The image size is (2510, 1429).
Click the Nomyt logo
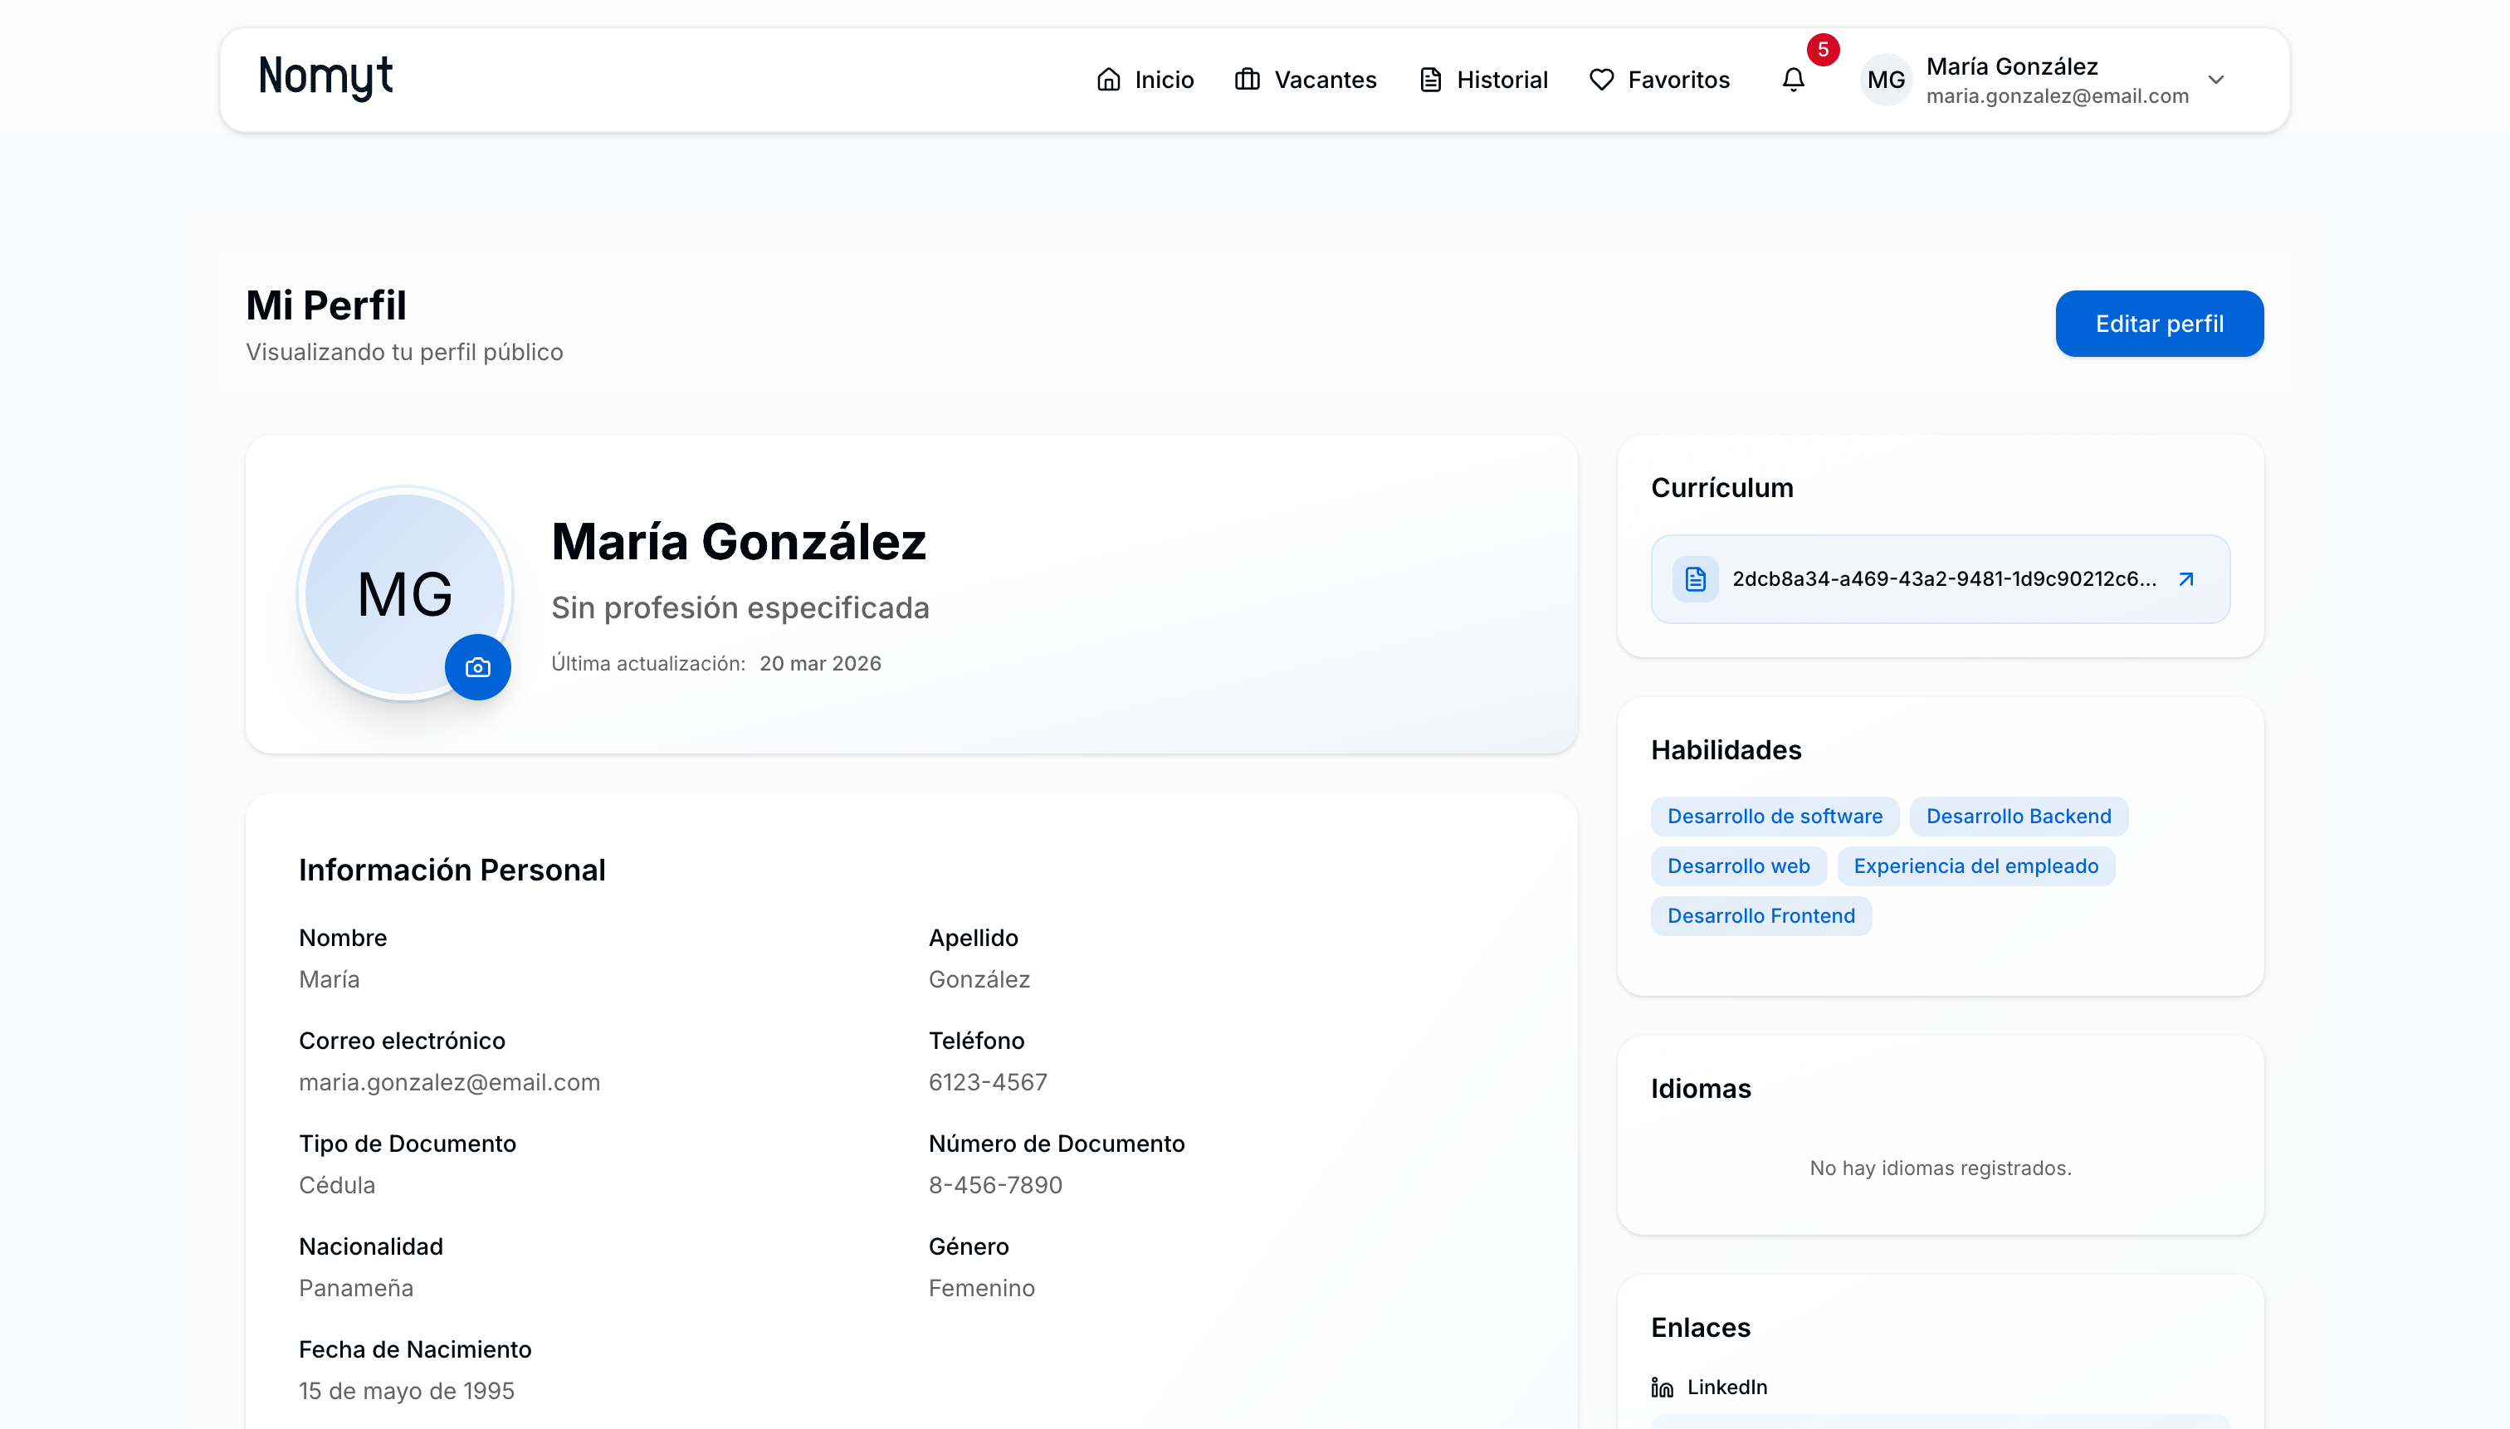(326, 76)
